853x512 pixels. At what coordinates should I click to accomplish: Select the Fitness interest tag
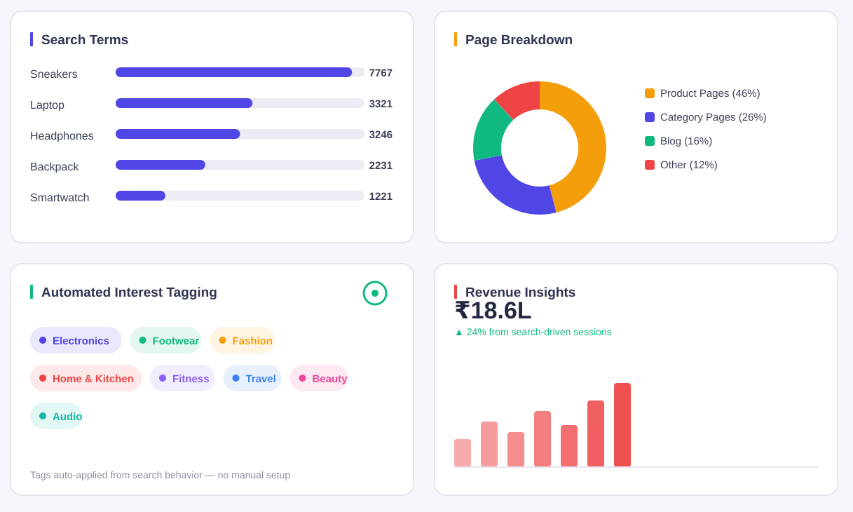(x=182, y=378)
